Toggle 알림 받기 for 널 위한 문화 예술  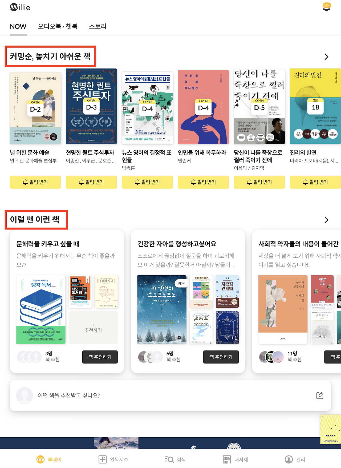click(x=35, y=182)
